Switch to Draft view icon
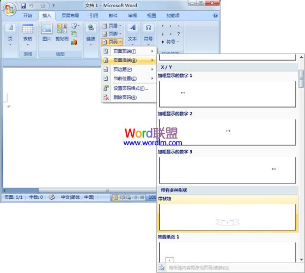305x273 pixels. (142, 198)
